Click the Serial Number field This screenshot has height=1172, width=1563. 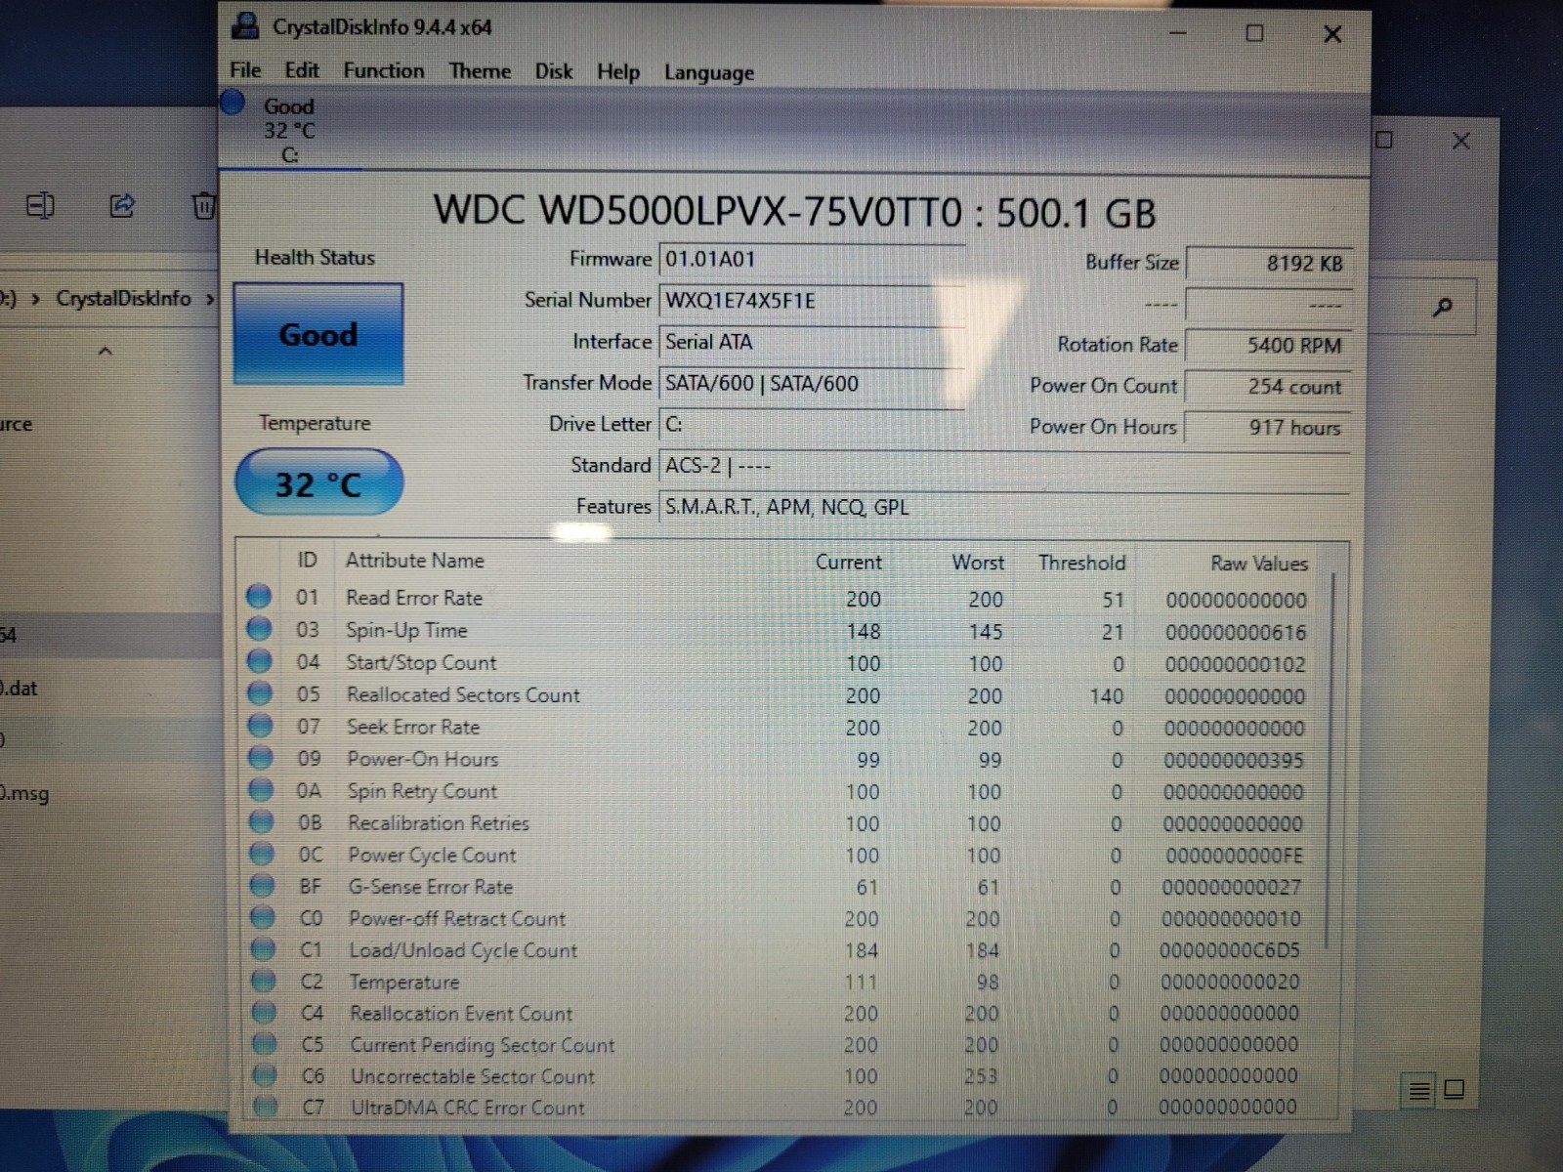click(812, 300)
